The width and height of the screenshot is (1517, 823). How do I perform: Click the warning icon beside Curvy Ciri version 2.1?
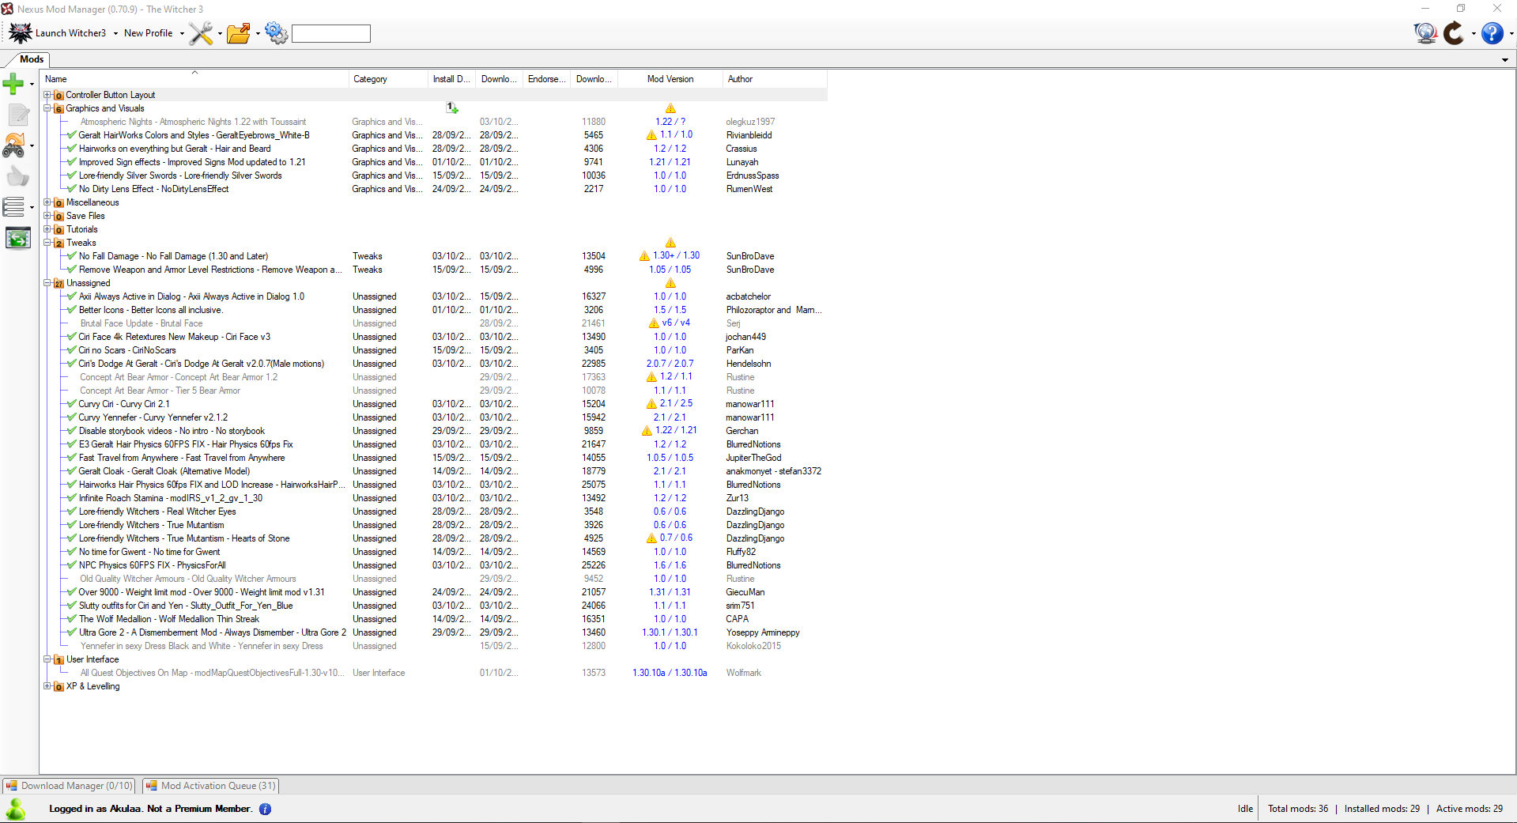(x=651, y=404)
